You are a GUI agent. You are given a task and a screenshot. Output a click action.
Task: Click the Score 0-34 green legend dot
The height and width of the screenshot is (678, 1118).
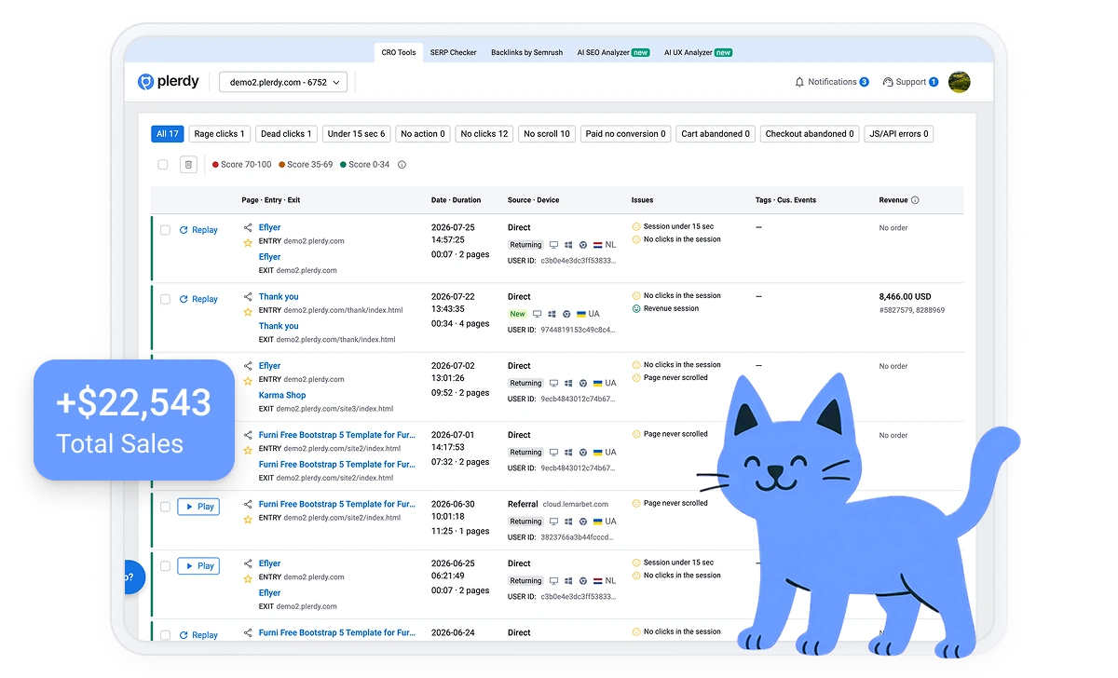343,164
